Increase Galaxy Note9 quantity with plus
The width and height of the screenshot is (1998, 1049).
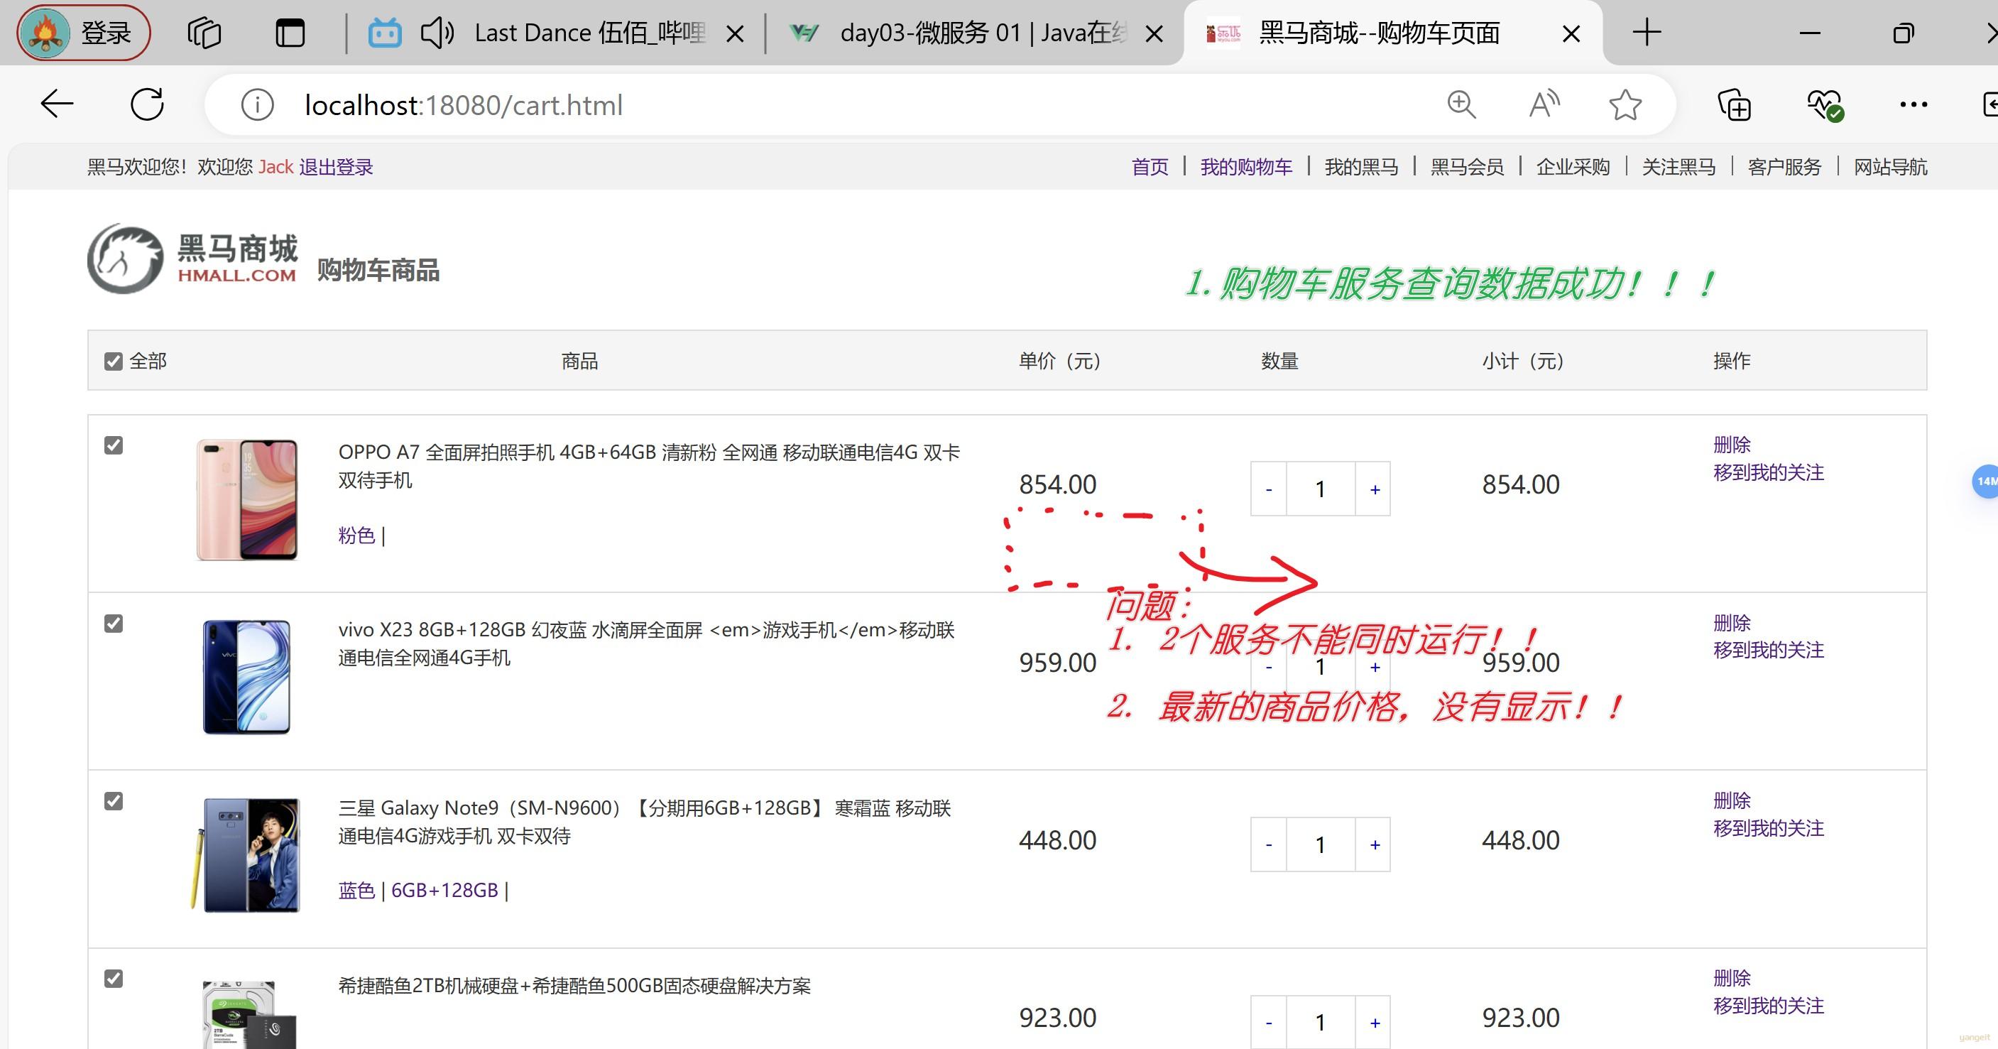1374,844
